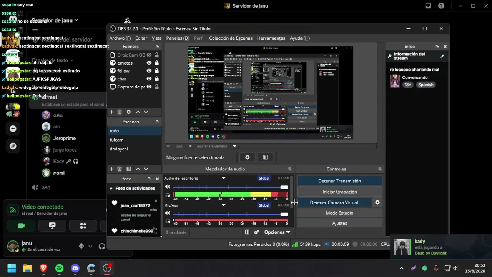Float the Controles dock panel
This screenshot has width=492, height=277.
point(380,169)
